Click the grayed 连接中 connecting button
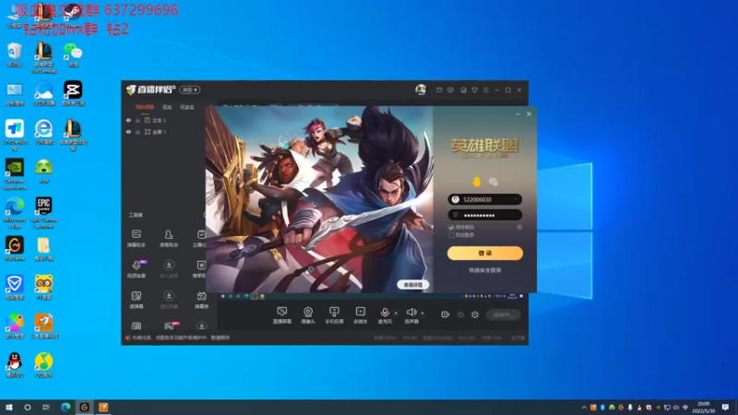This screenshot has height=415, width=738. coord(504,314)
